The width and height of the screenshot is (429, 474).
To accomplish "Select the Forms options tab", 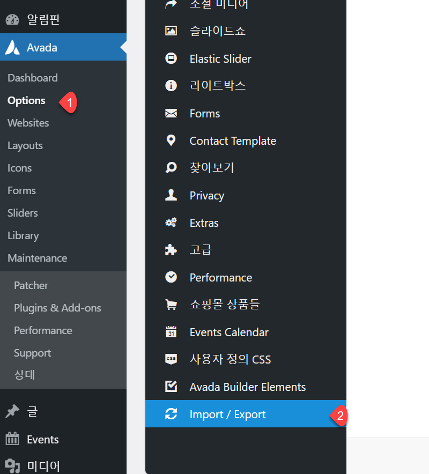I will coord(246,113).
